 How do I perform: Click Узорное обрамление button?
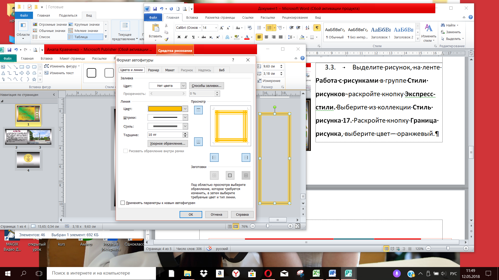click(x=168, y=143)
